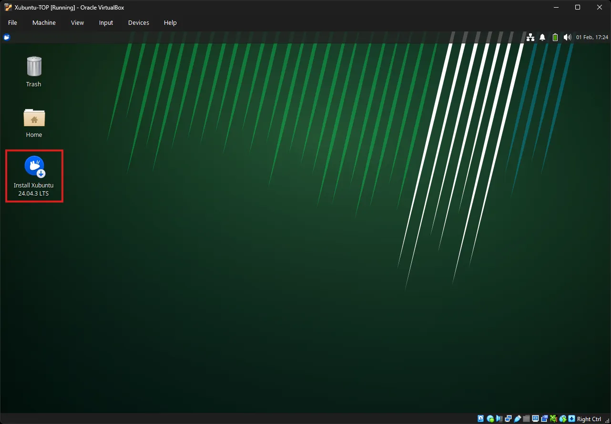Open the Machine menu

click(x=44, y=22)
